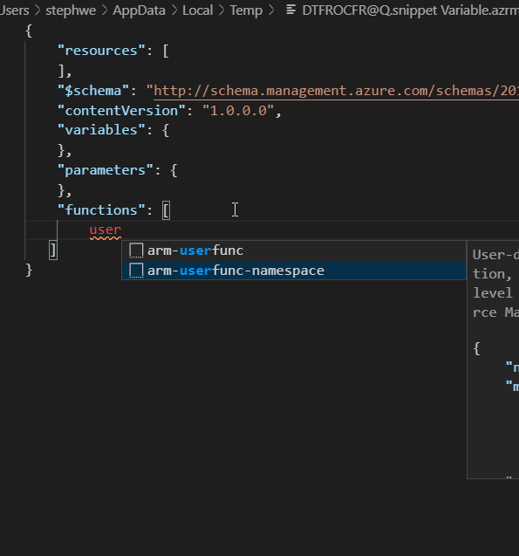Click the "parameters" property key
519x556 pixels.
(106, 170)
